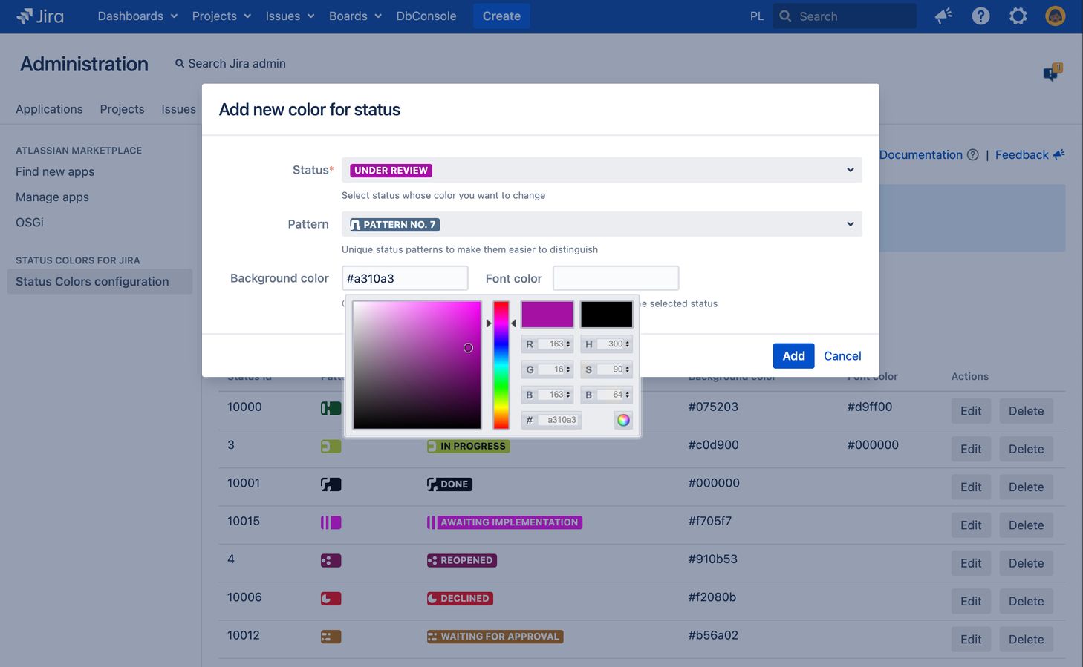Screen dimensions: 1083x667
Task: Click the Add button in dialog
Action: coord(793,356)
